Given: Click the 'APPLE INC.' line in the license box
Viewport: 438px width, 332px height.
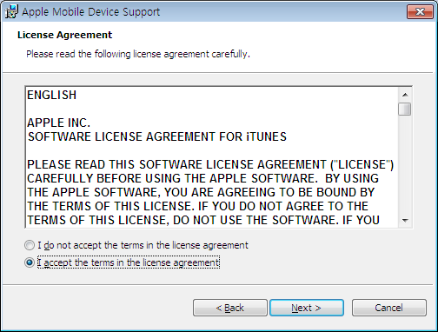Looking at the screenshot, I should click(59, 123).
